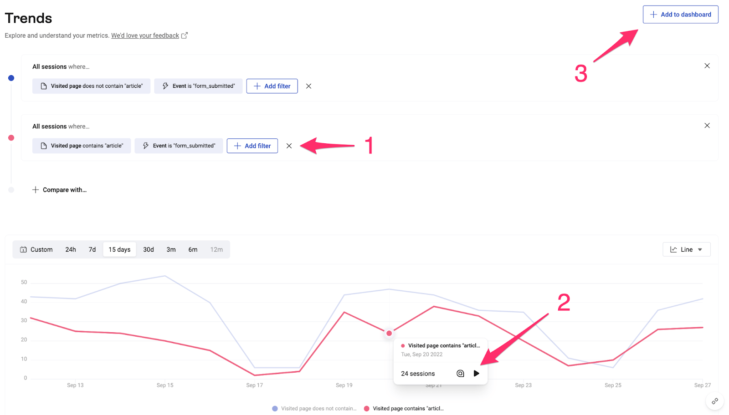
Task: Select the 6m tab
Action: tap(193, 249)
